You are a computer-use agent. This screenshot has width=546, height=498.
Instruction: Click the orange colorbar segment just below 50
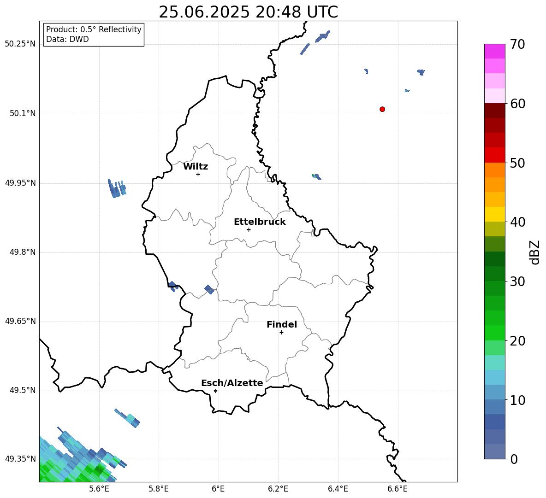pos(495,170)
